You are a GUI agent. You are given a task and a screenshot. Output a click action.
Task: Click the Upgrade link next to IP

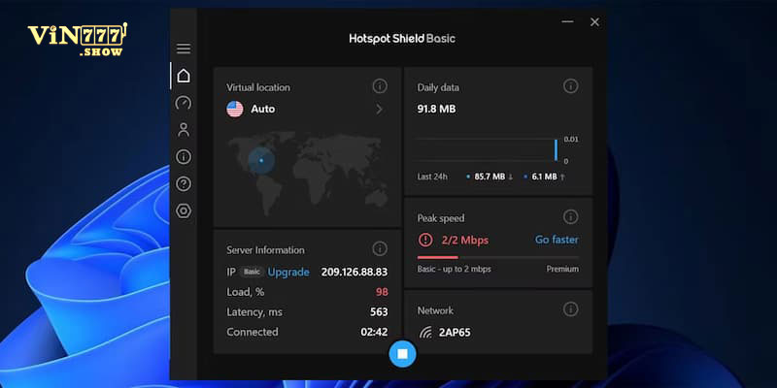(288, 273)
